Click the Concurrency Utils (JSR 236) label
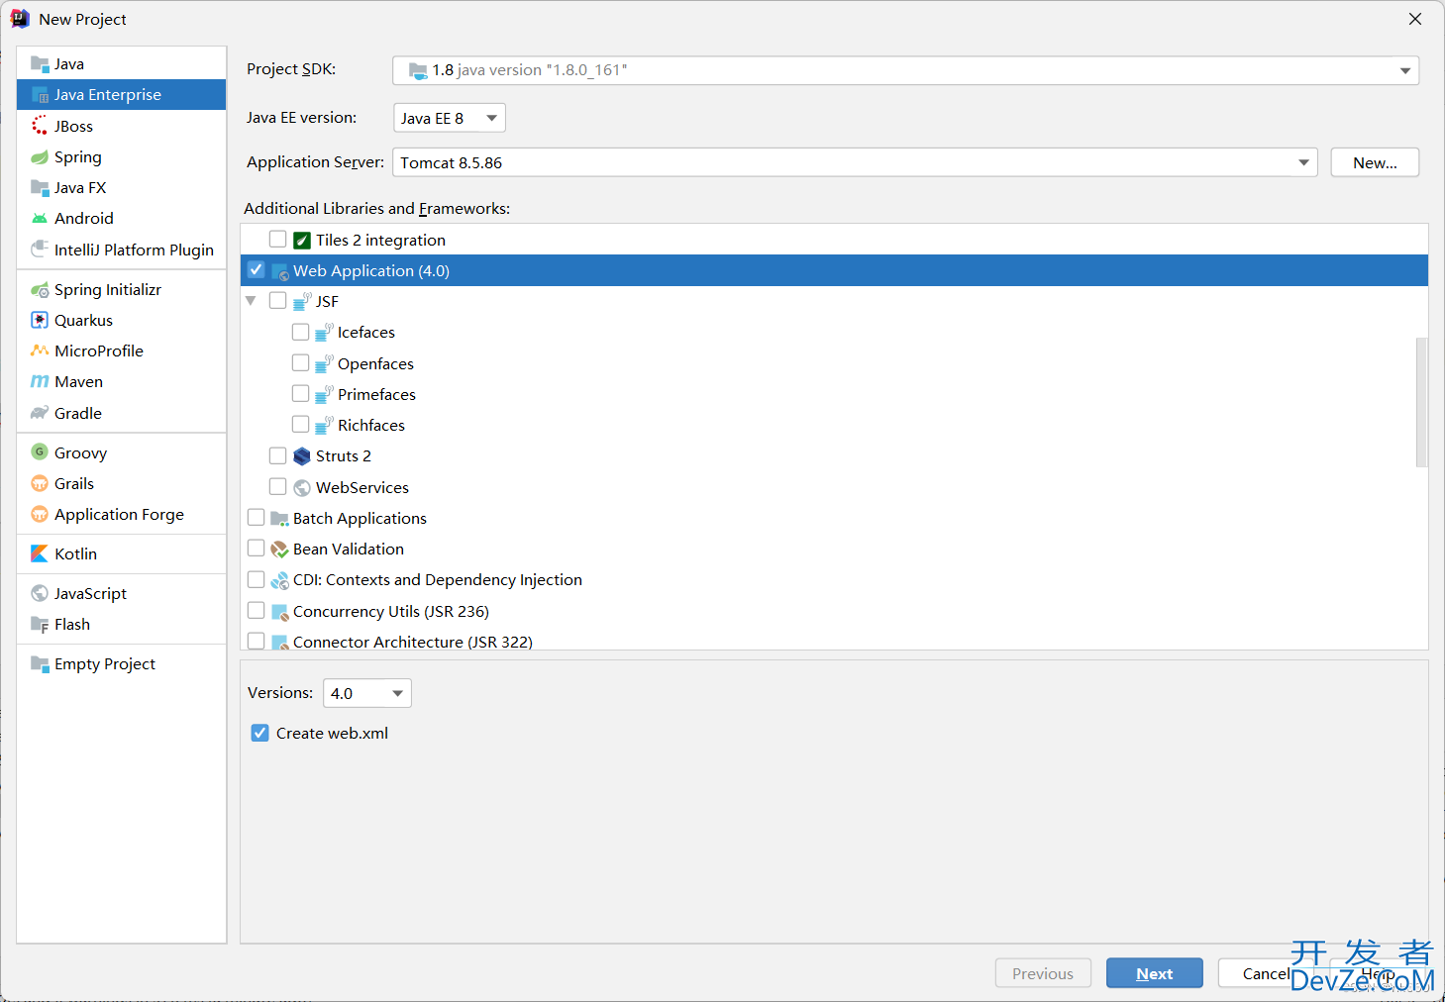1445x1002 pixels. coord(391,611)
